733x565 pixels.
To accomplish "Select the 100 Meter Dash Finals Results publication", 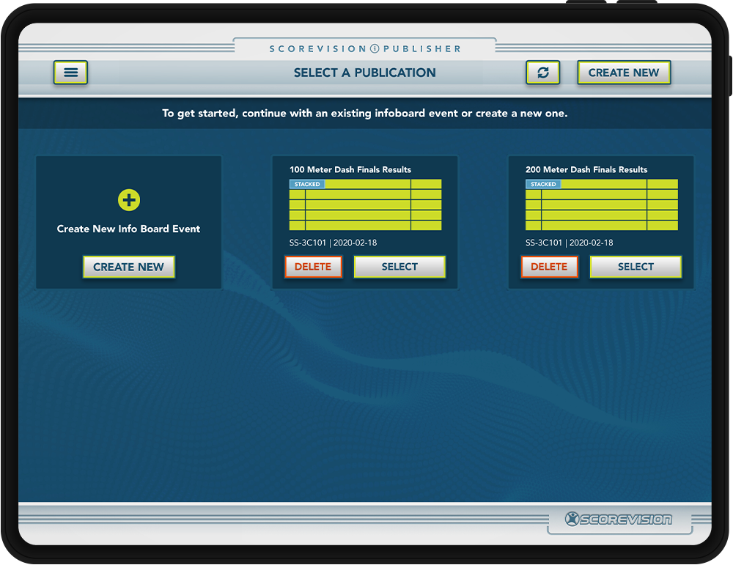I will point(399,267).
